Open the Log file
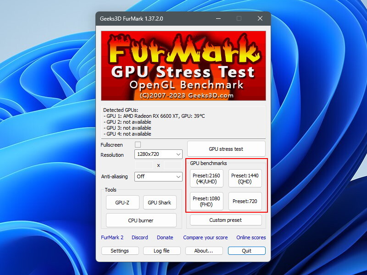The image size is (367, 275). (162, 251)
